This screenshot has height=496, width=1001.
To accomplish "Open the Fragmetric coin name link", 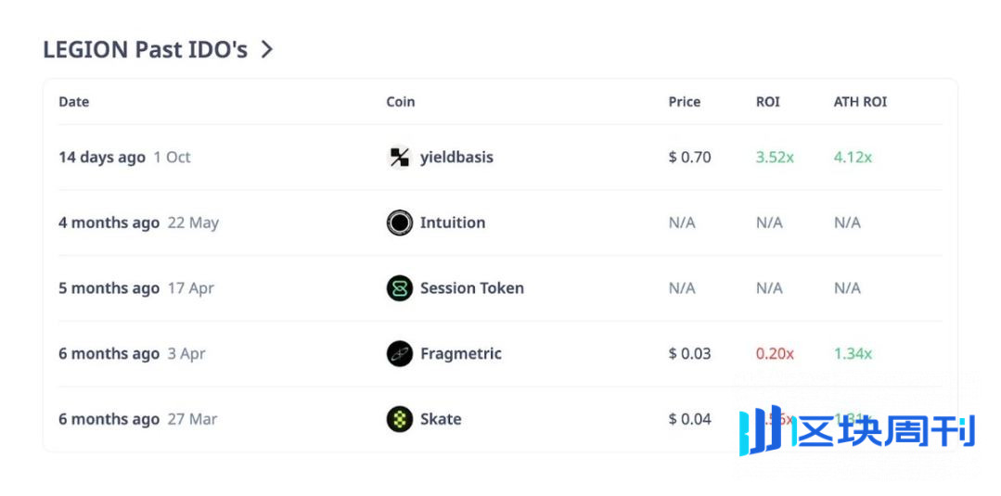I will 460,353.
